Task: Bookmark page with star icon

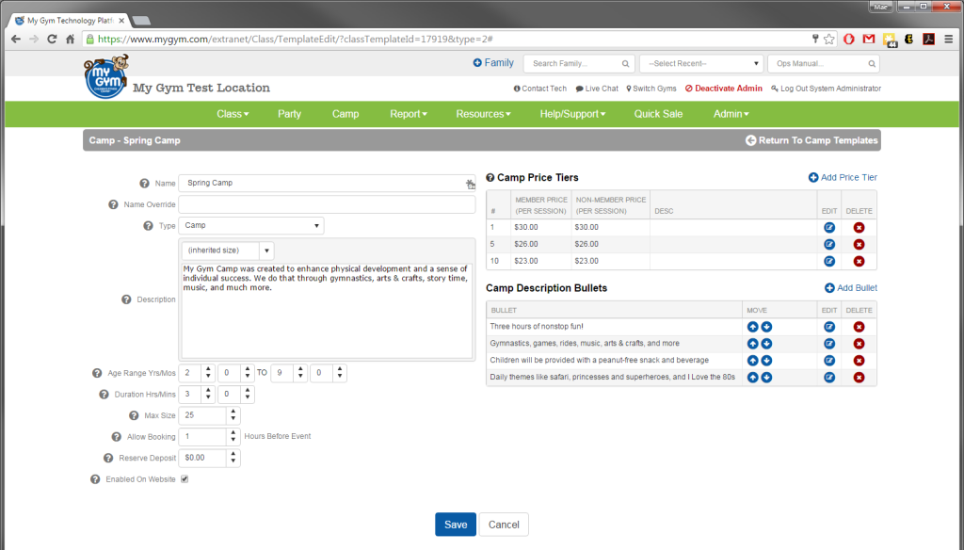Action: tap(829, 39)
